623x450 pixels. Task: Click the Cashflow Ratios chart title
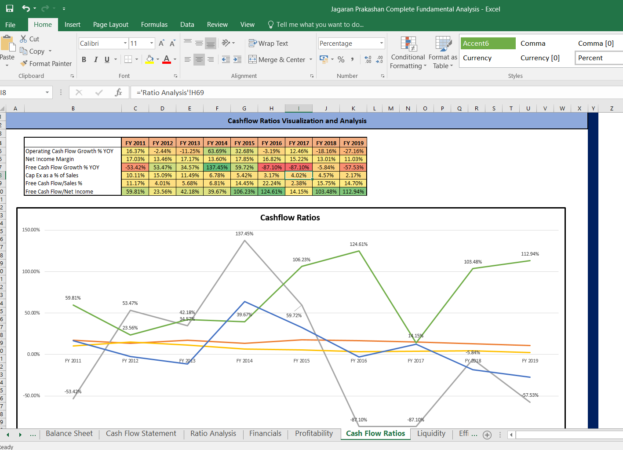coord(290,217)
